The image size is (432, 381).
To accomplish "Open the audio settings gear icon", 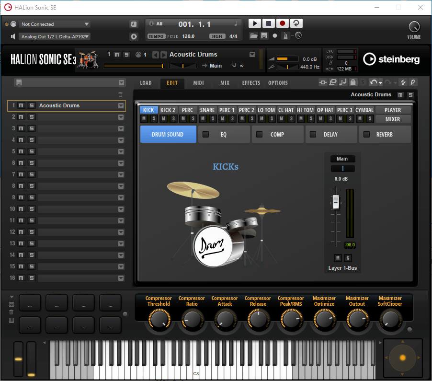I will click(x=135, y=36).
